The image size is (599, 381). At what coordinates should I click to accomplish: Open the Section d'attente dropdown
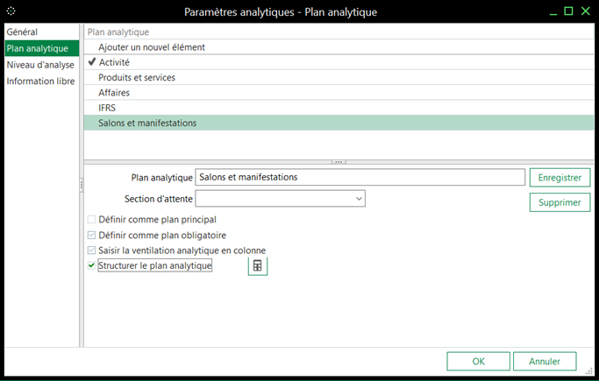tap(359, 200)
